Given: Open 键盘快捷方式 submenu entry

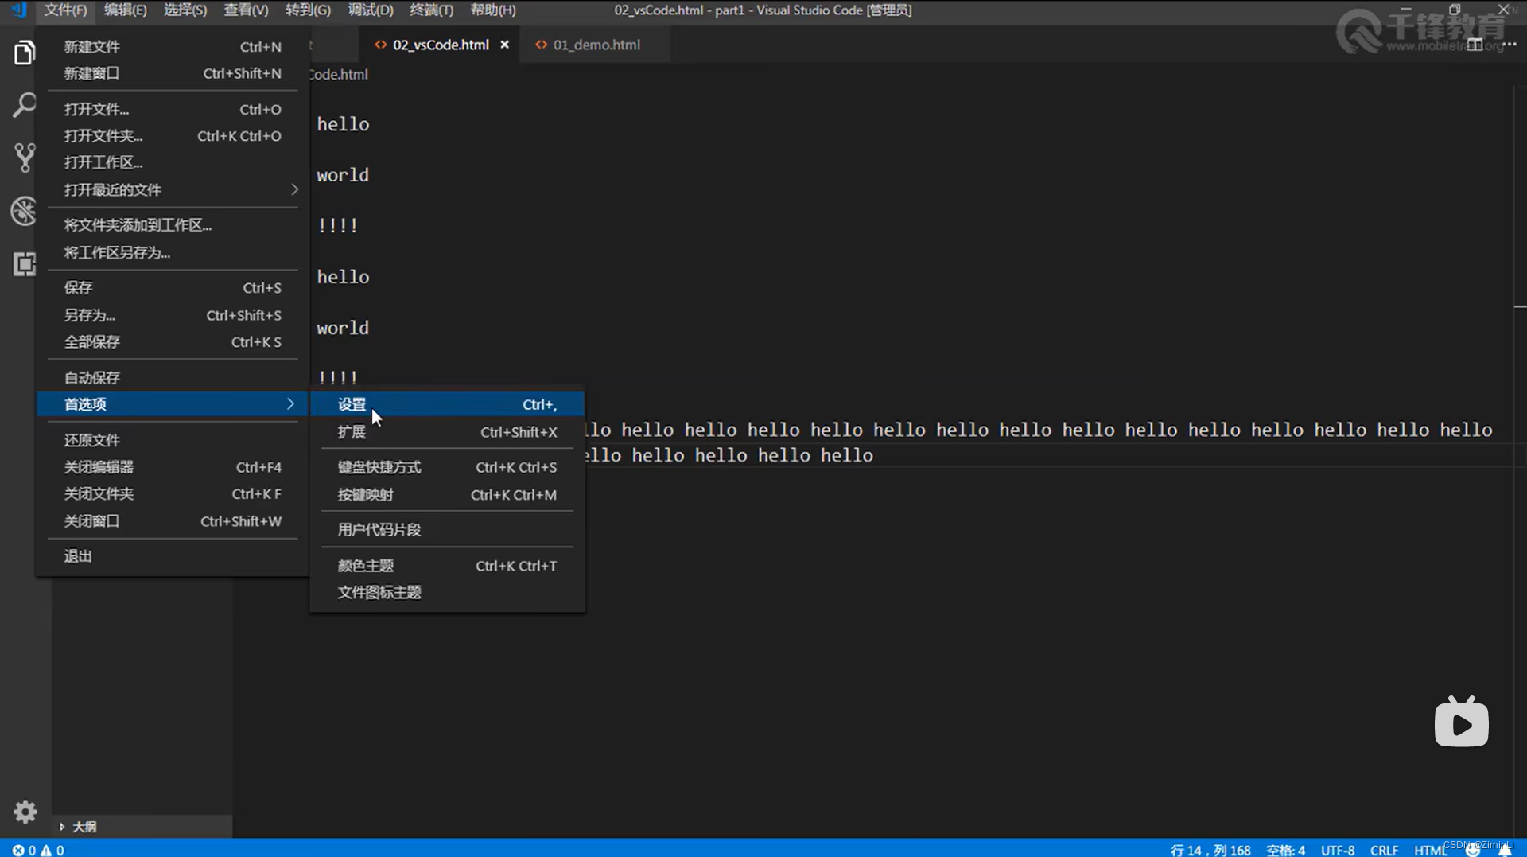Looking at the screenshot, I should tap(447, 467).
